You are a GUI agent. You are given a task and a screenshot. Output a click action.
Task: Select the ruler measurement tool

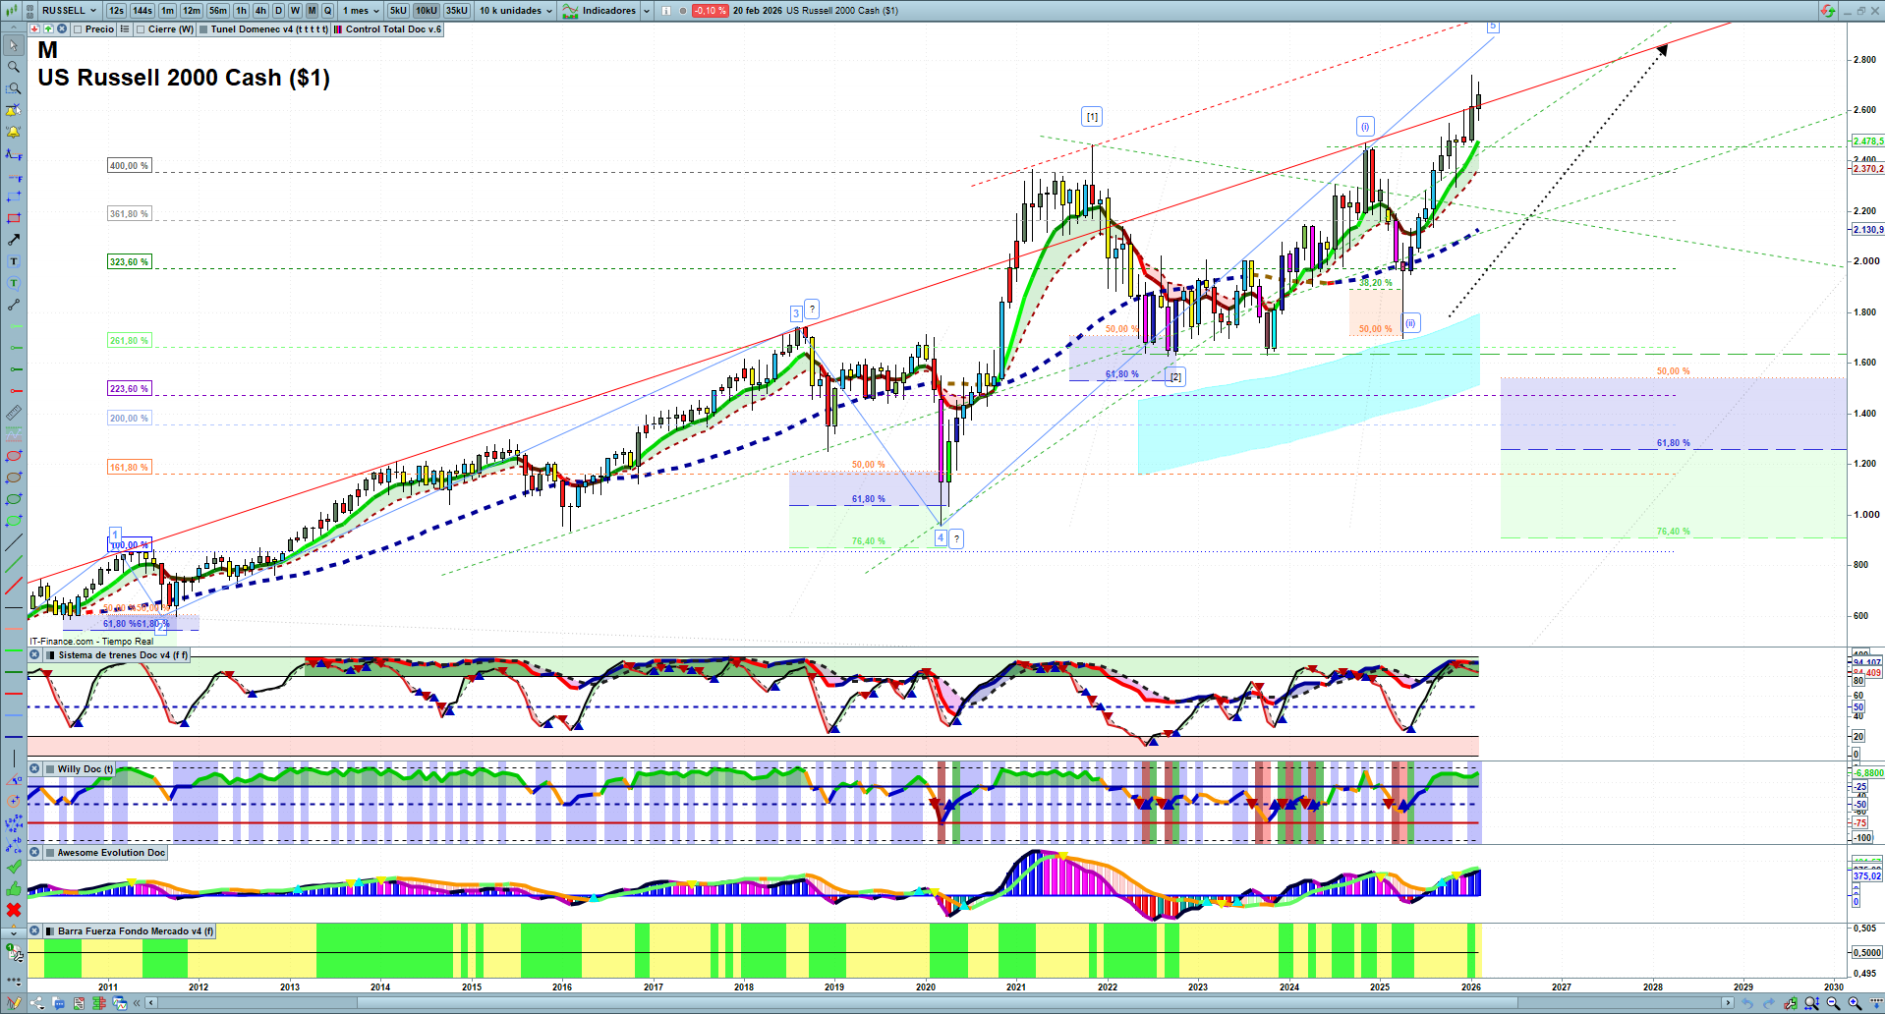click(x=14, y=413)
